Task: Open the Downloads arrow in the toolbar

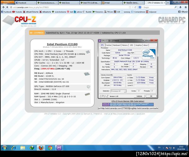Action: pos(180,7)
